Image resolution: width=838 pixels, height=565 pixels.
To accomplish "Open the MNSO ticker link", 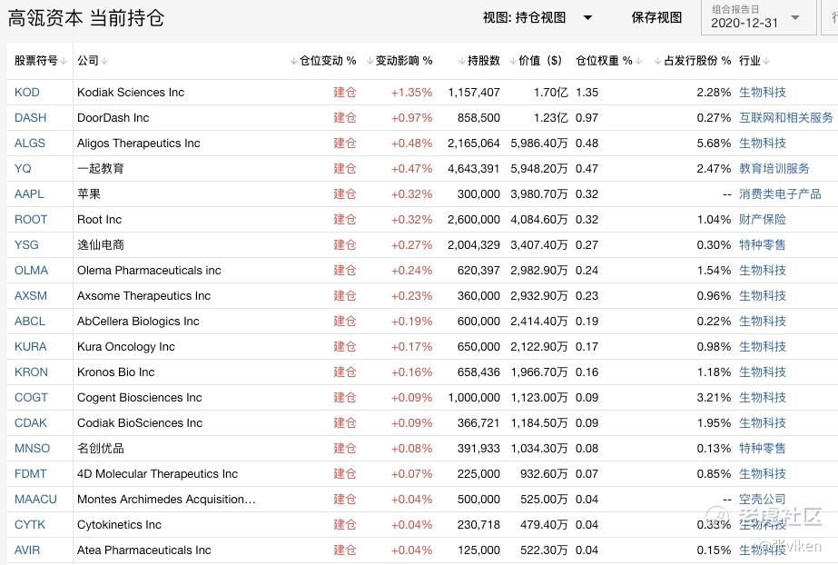I will [x=32, y=449].
